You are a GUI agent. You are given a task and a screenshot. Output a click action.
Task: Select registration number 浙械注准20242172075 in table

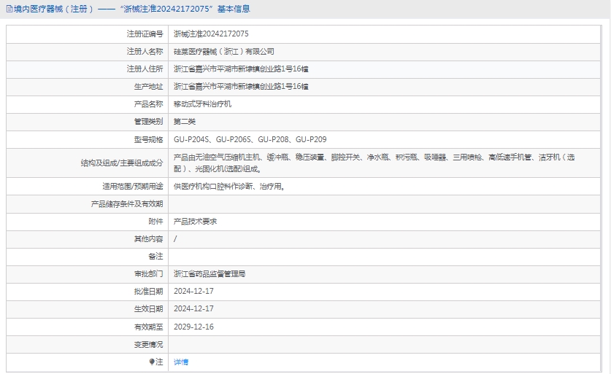click(211, 34)
